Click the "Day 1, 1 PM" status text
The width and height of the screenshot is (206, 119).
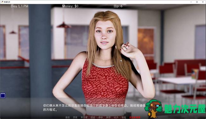[x=19, y=6]
